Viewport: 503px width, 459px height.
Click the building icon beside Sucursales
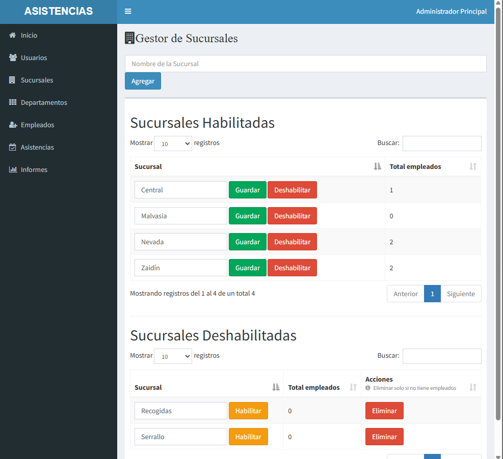pyautogui.click(x=13, y=80)
